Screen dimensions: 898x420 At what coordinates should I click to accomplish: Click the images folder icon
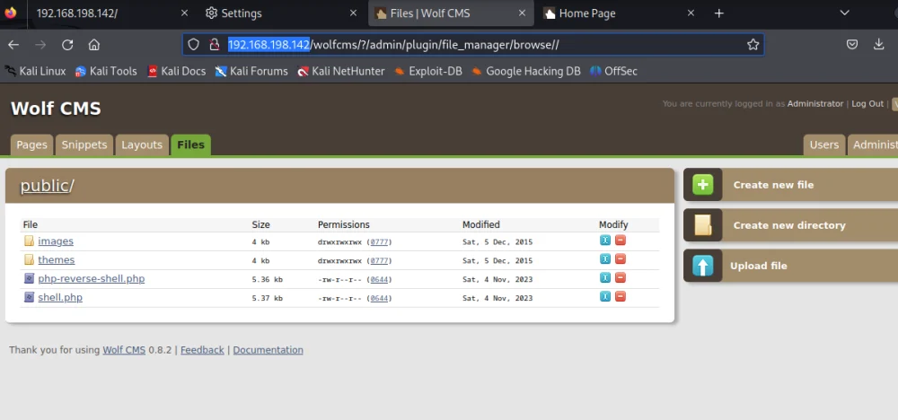click(30, 241)
